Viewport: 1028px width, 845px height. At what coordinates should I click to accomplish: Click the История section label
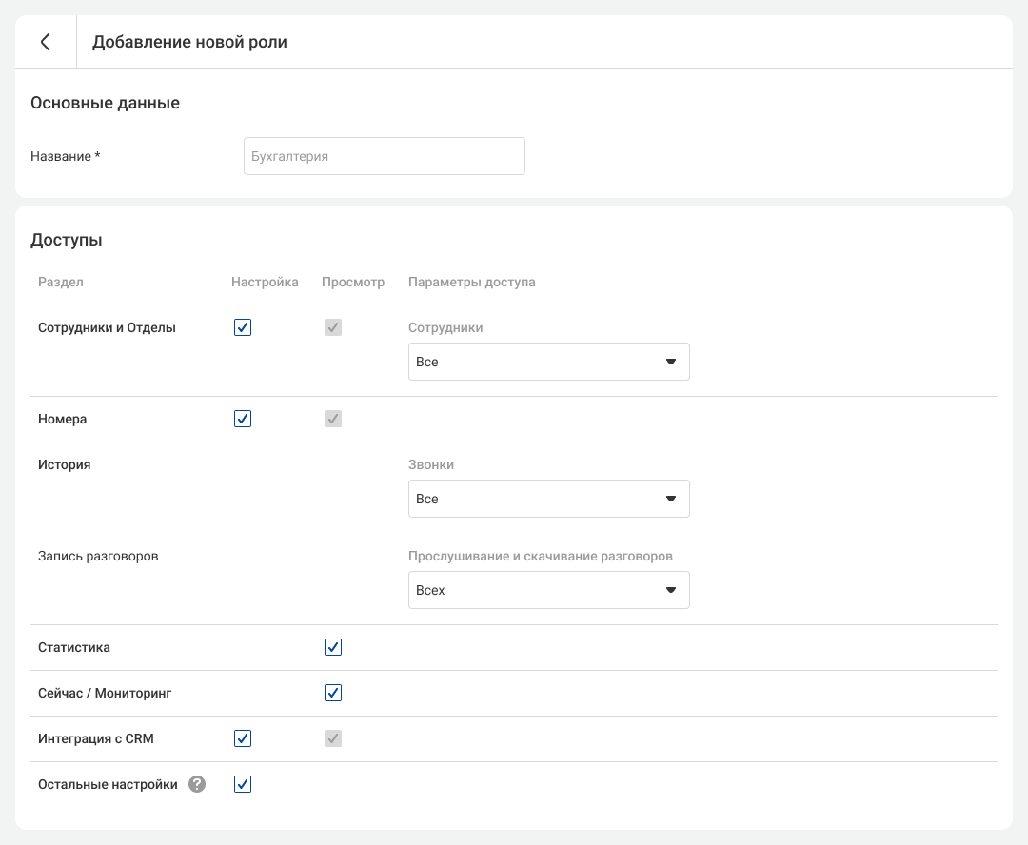click(65, 464)
